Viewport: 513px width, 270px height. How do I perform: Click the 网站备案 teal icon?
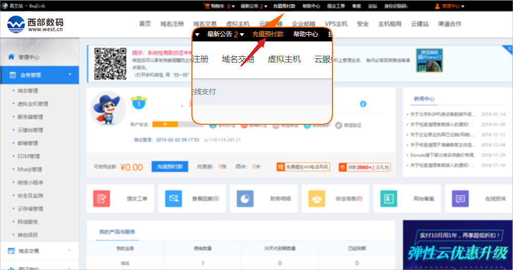click(389, 198)
